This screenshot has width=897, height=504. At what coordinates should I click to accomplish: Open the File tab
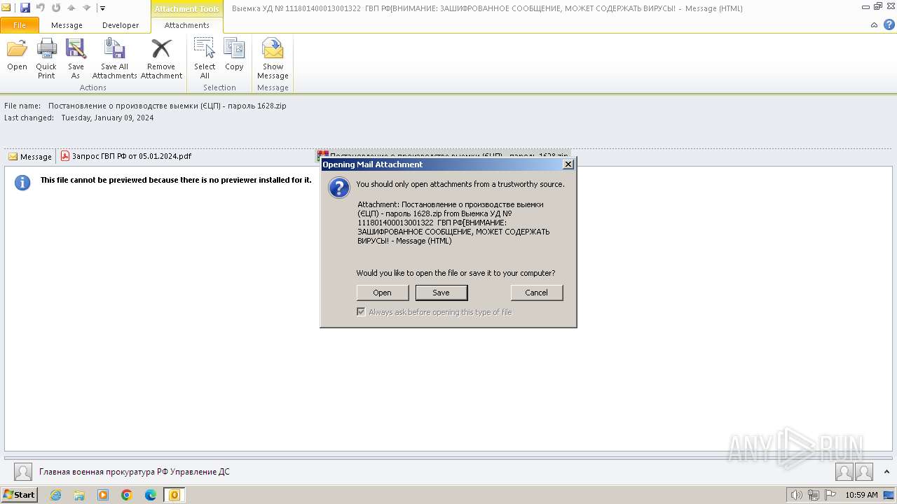tap(20, 25)
